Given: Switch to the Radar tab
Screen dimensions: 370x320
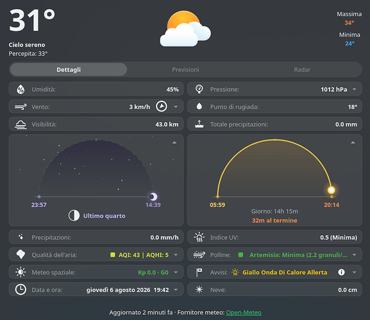Looking at the screenshot, I should [x=302, y=70].
